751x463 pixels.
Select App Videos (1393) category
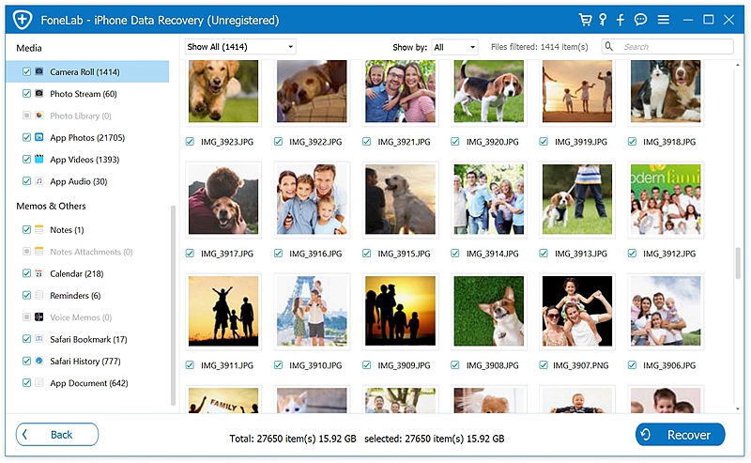click(84, 160)
